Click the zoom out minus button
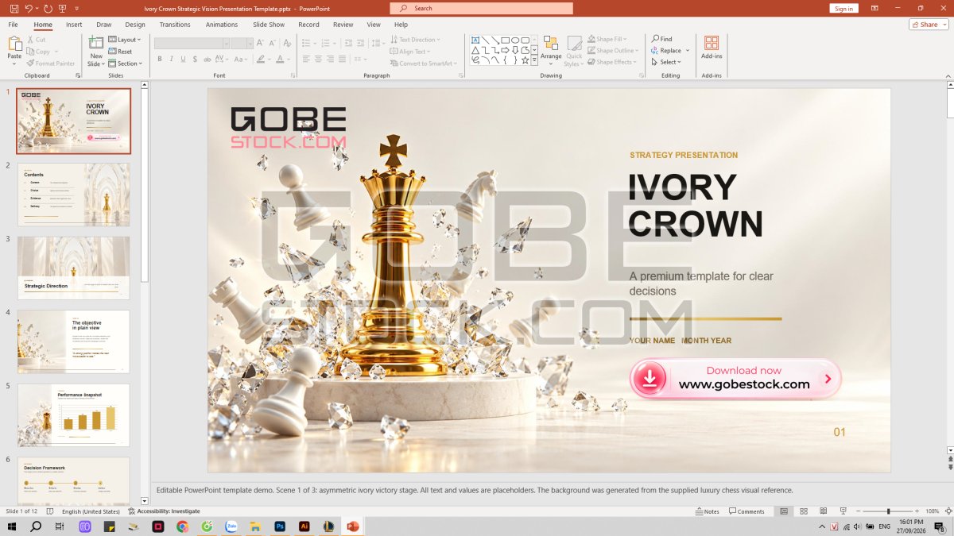 coord(858,511)
